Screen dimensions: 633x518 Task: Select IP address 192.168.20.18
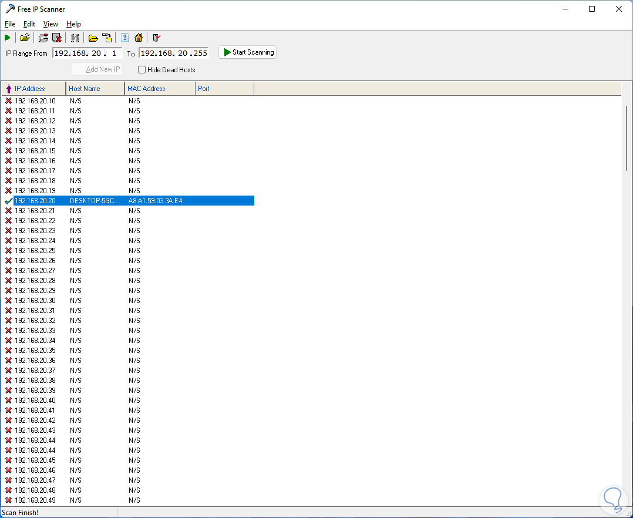tap(35, 181)
